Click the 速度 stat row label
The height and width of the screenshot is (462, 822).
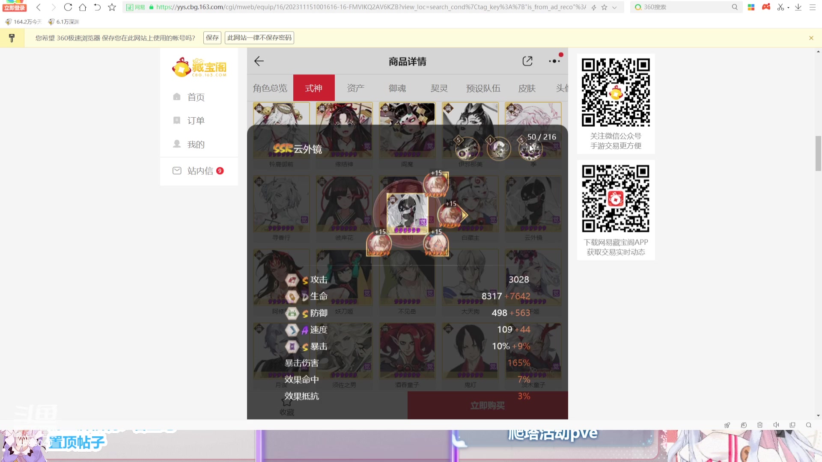coord(319,330)
